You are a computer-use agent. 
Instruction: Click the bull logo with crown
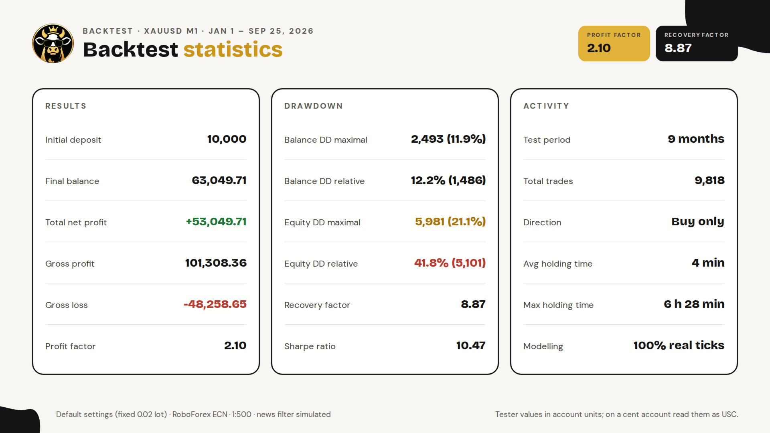53,43
